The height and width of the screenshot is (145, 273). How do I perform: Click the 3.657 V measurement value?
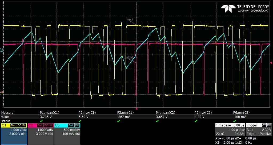(x=162, y=117)
